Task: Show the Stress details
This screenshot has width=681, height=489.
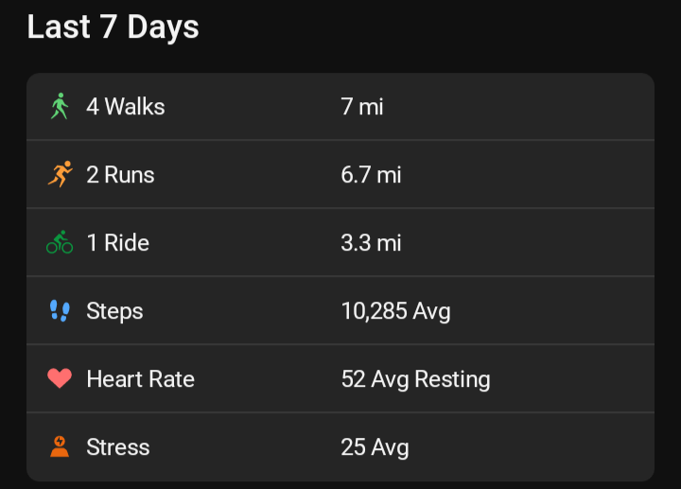Action: 340,446
